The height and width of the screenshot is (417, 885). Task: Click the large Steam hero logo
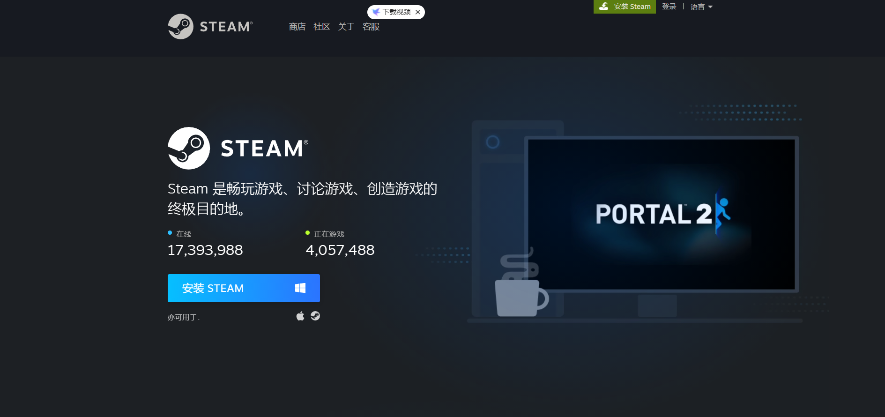tap(238, 148)
